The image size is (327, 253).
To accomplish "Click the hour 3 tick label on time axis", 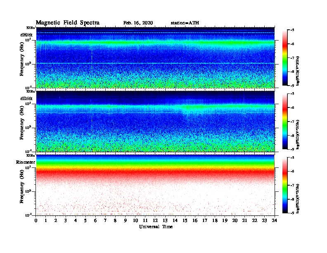I will tap(66, 220).
